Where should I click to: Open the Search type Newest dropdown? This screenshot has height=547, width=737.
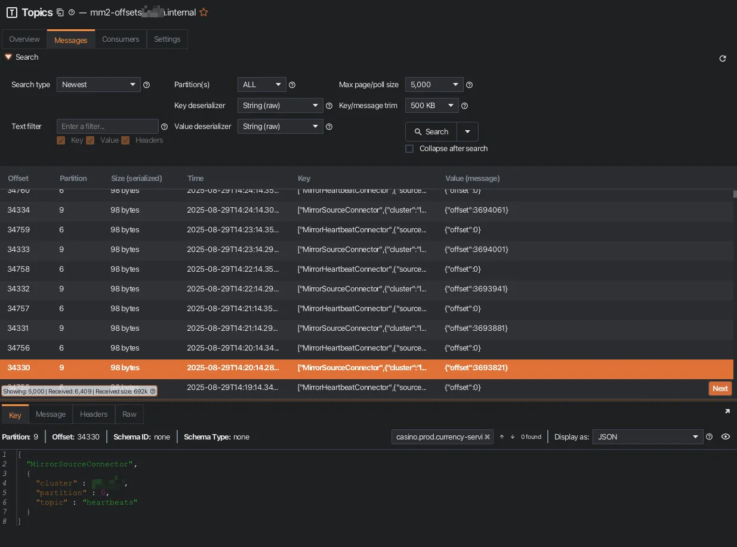click(98, 85)
